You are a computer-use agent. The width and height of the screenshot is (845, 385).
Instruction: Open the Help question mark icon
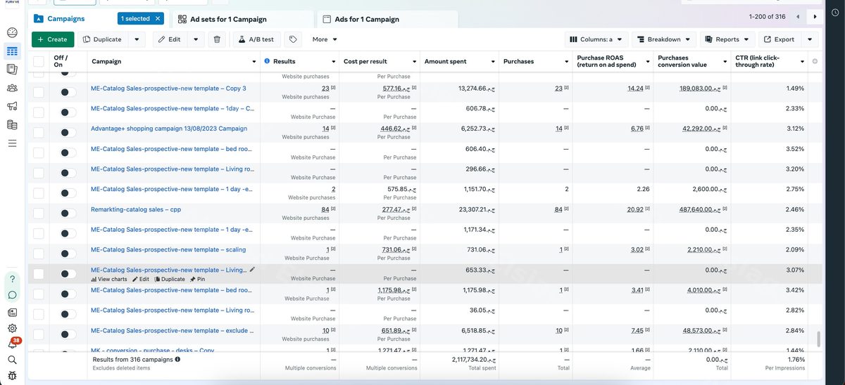12,279
